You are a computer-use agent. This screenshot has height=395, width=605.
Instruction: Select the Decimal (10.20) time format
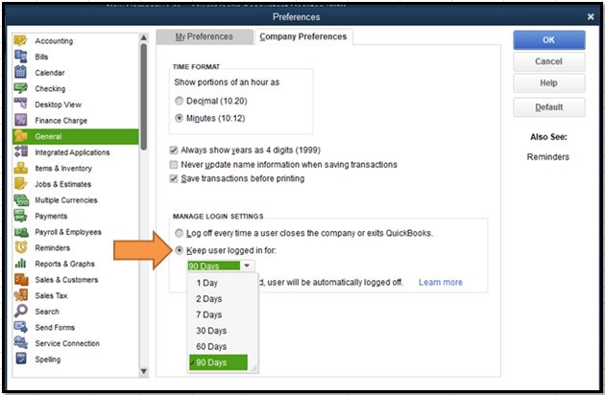click(x=177, y=100)
